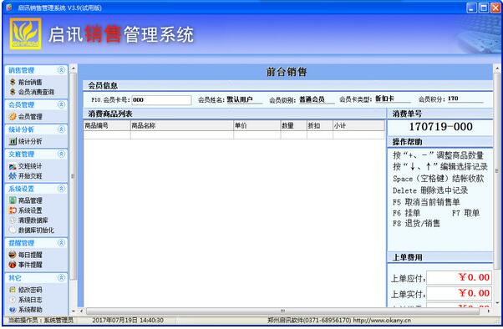Viewport: 503px width, 329px height.
Task: Click the 事件提醒 icon
Action: pos(13,265)
